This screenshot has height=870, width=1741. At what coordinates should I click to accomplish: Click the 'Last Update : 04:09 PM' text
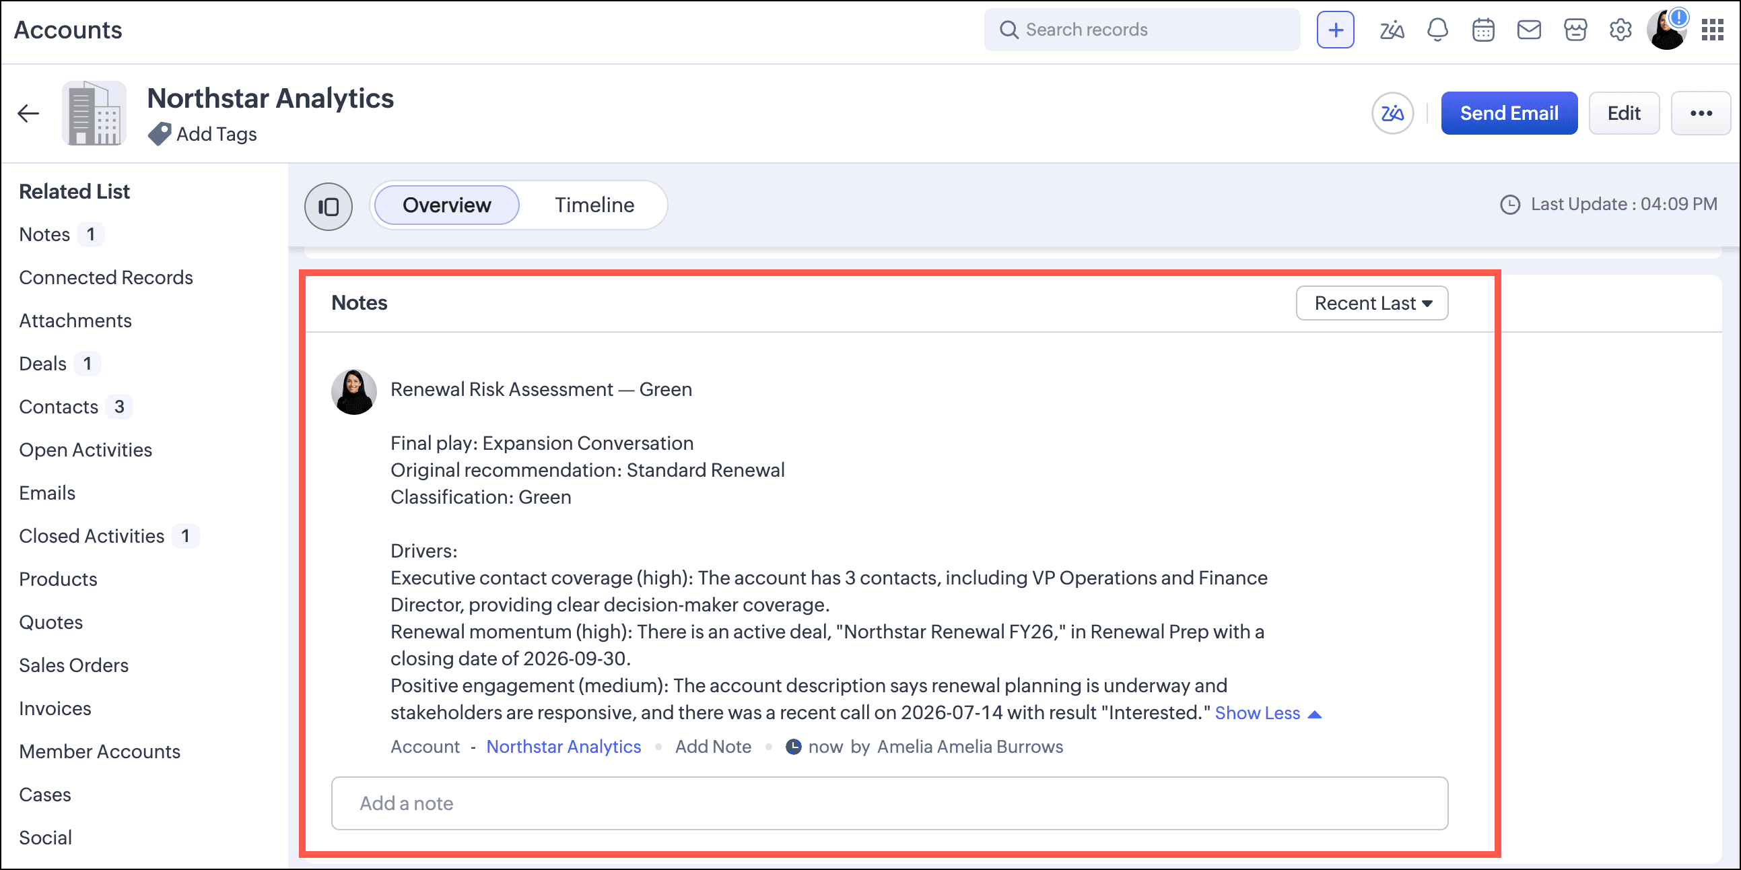1623,204
